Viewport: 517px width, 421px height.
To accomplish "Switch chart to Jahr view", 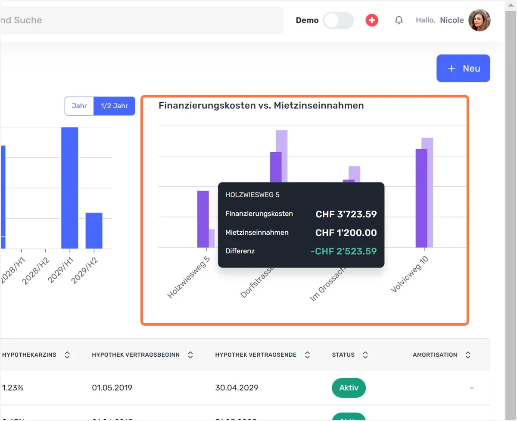I will (x=79, y=106).
